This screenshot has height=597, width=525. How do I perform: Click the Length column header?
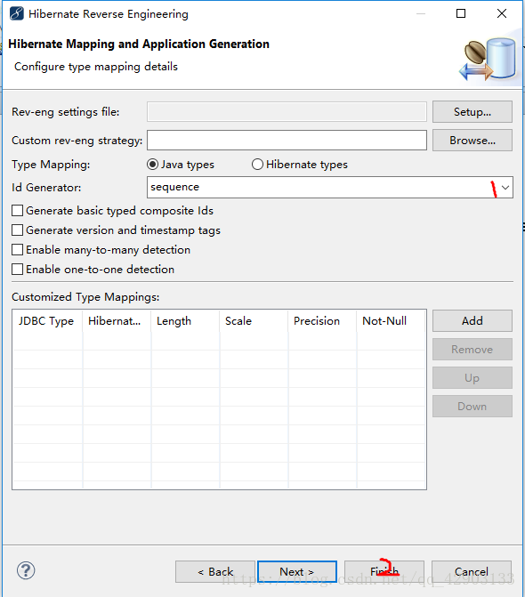coord(185,321)
